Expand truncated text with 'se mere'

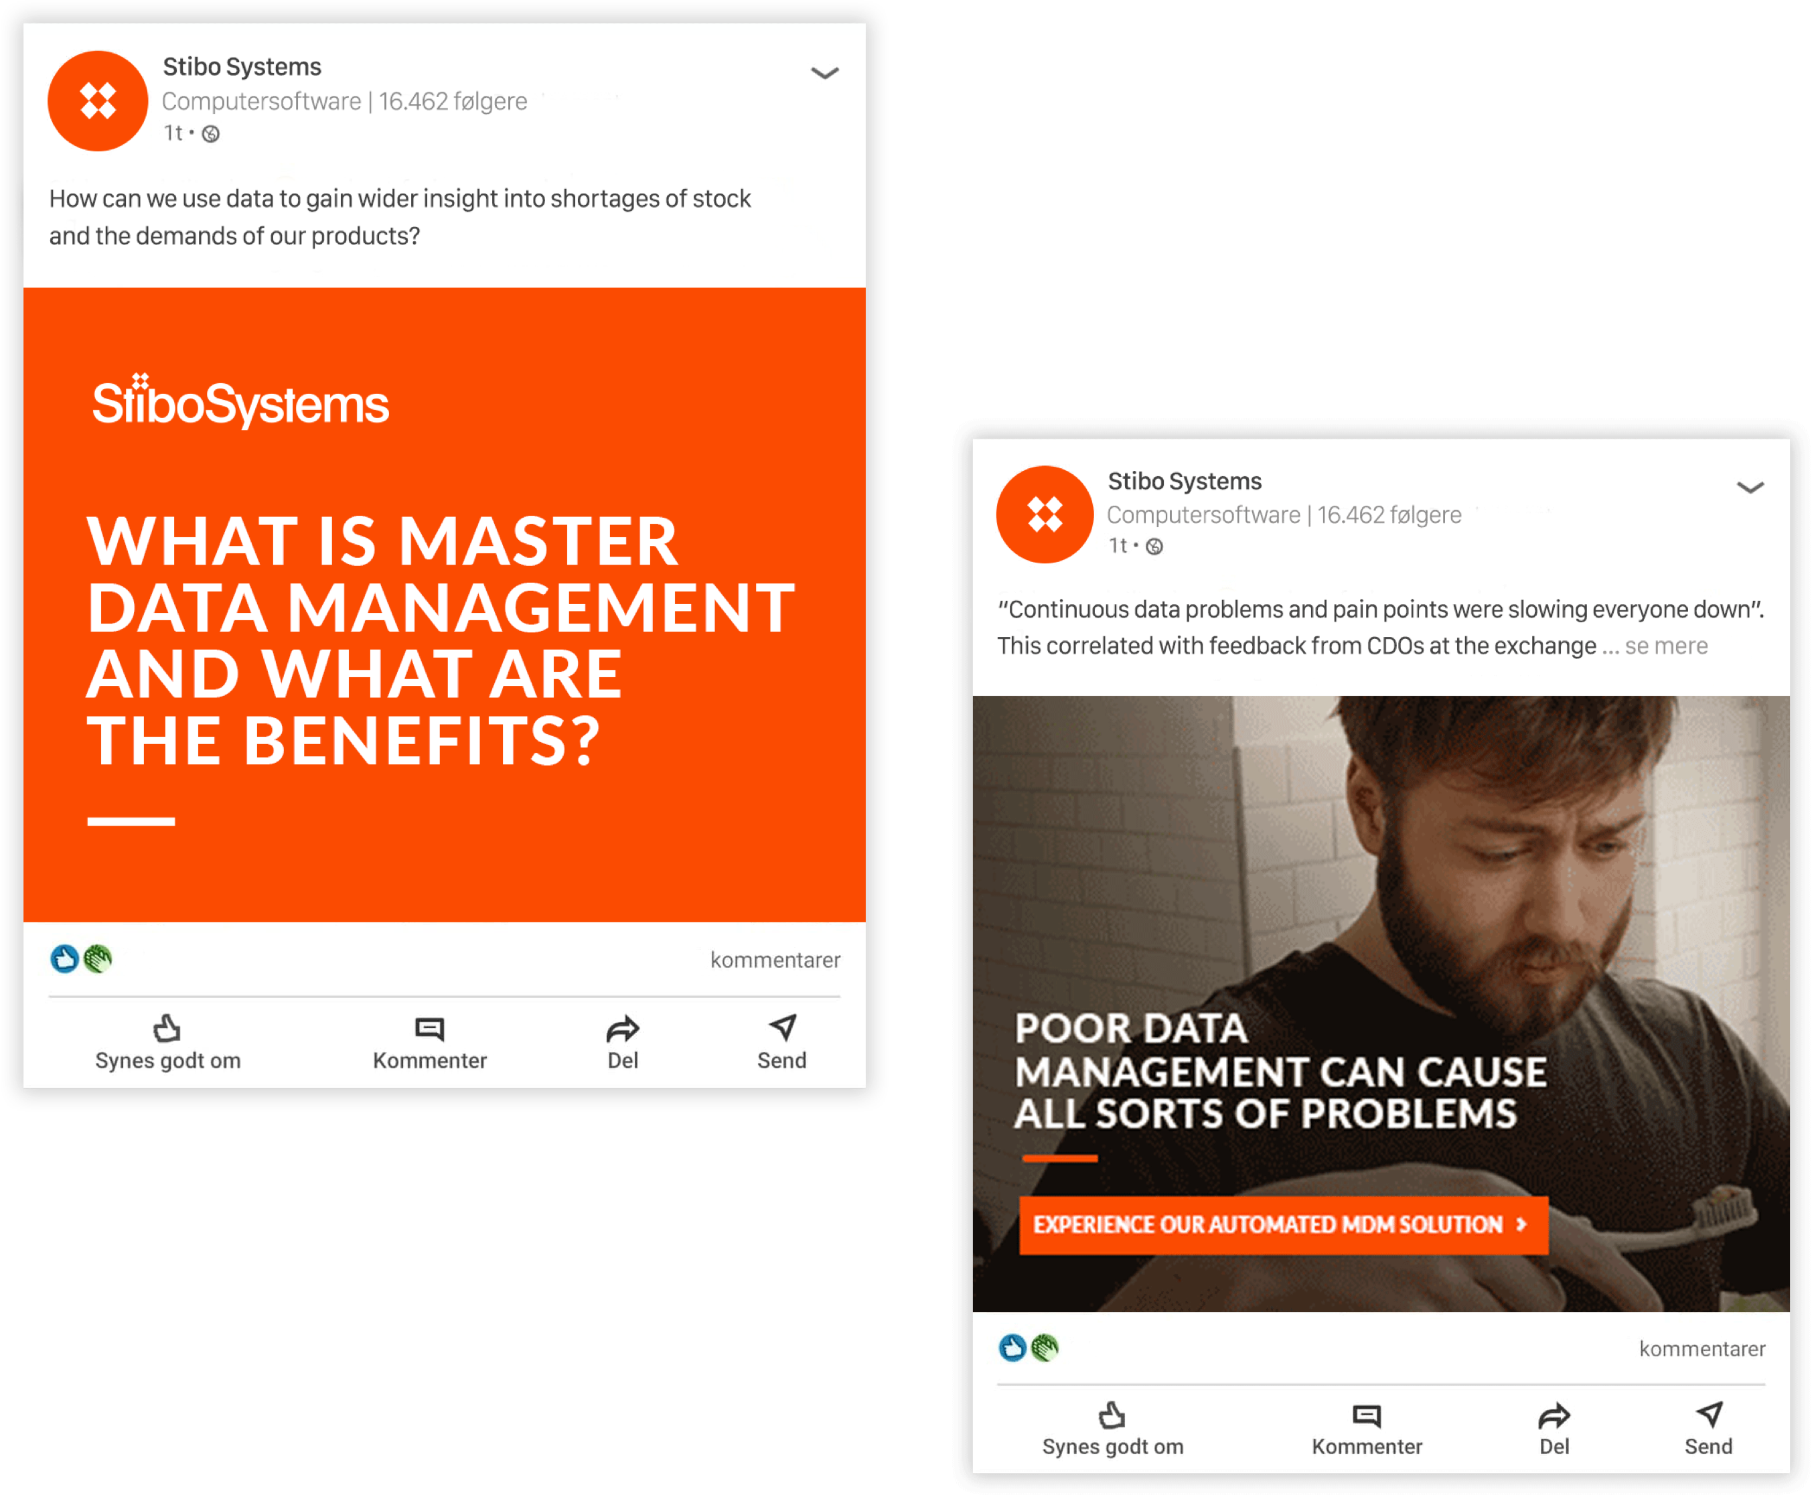(x=1665, y=646)
